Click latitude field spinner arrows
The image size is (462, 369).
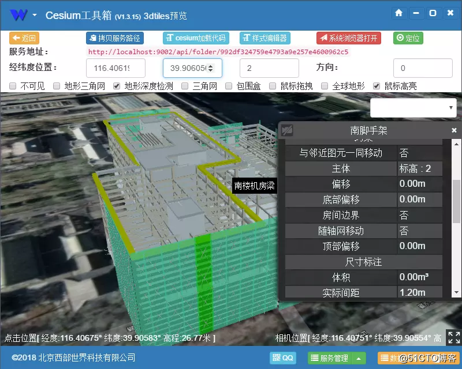coord(210,68)
